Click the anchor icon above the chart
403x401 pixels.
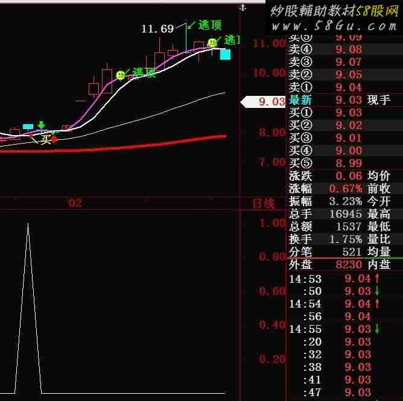click(x=243, y=8)
